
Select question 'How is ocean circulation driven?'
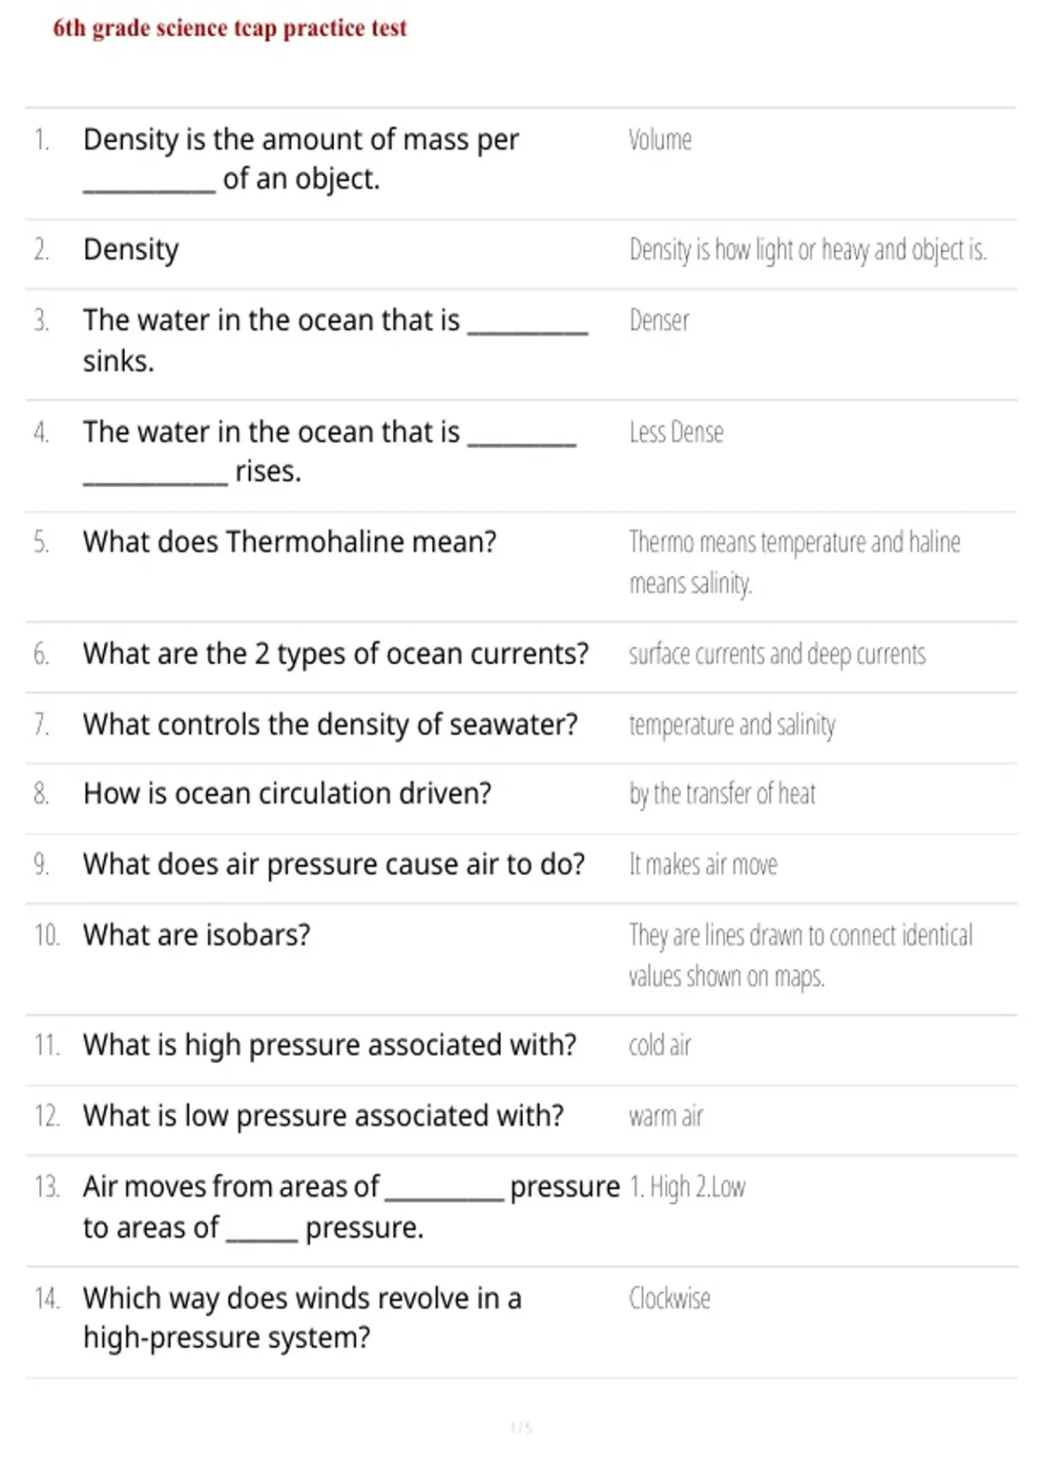[287, 794]
